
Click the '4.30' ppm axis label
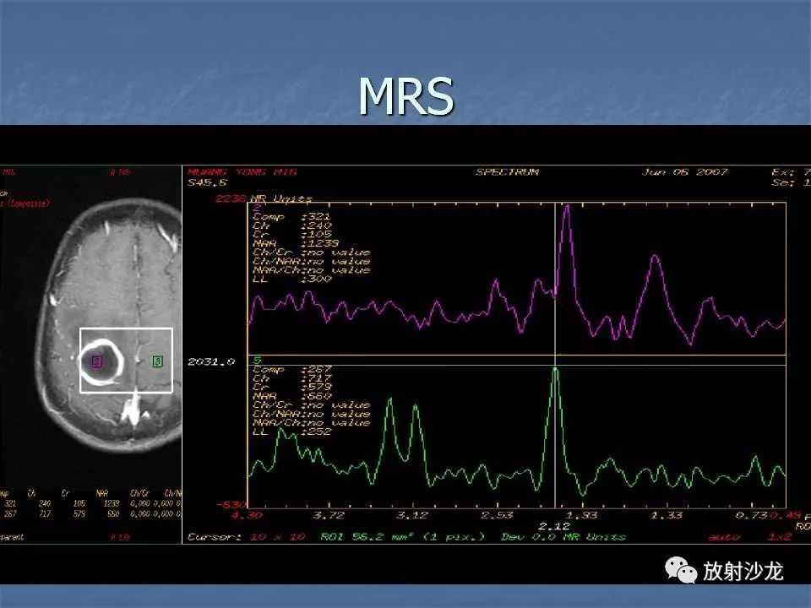(x=247, y=515)
